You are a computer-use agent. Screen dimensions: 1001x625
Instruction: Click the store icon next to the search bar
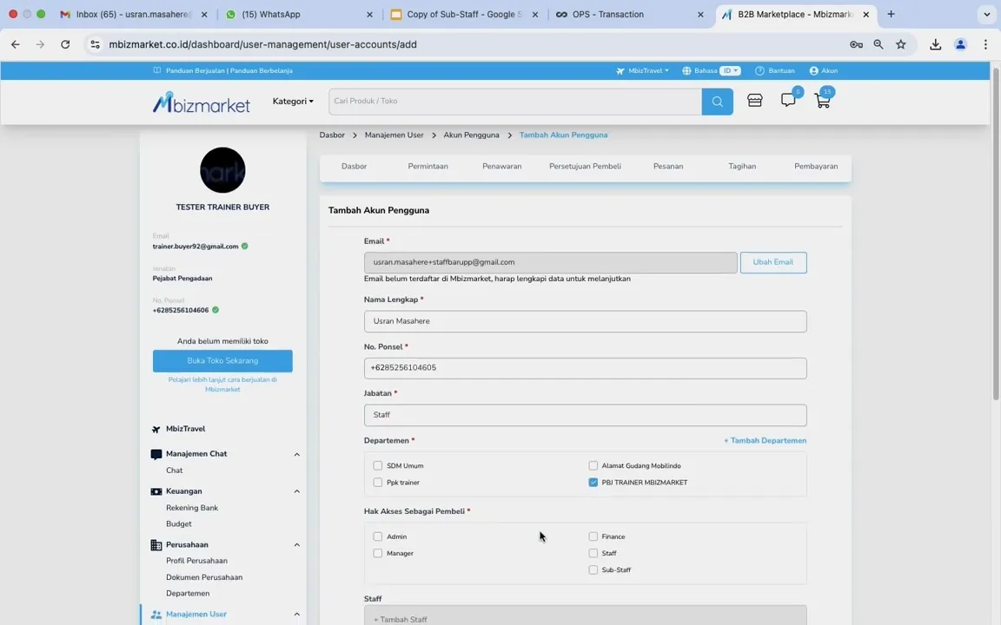click(753, 101)
